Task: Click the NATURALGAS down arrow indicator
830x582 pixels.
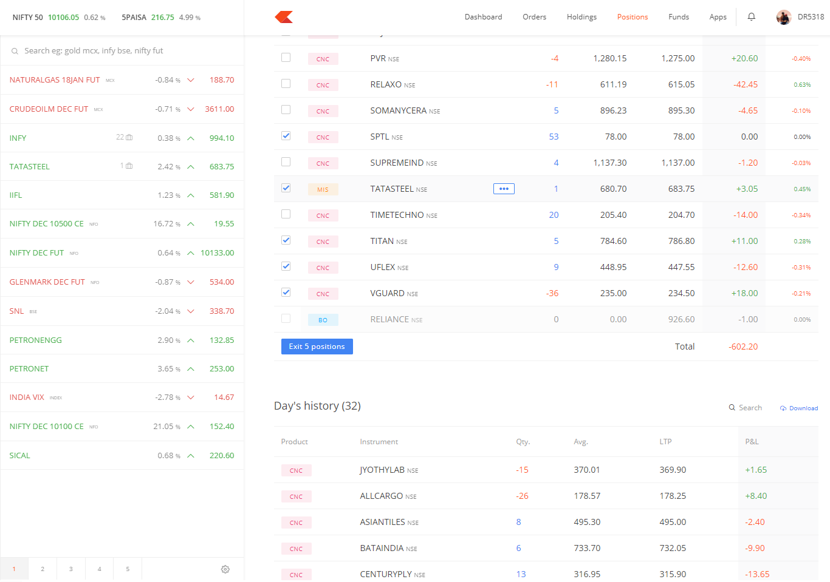Action: pos(191,80)
